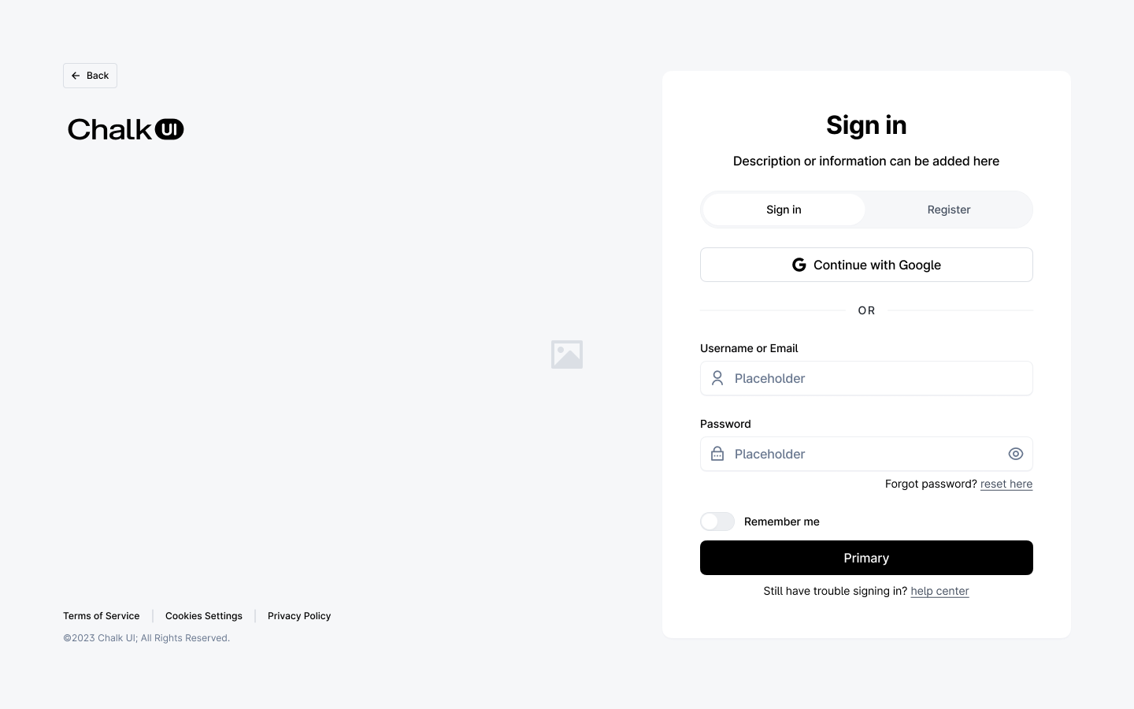
Task: Click the back arrow icon
Action: tap(76, 75)
